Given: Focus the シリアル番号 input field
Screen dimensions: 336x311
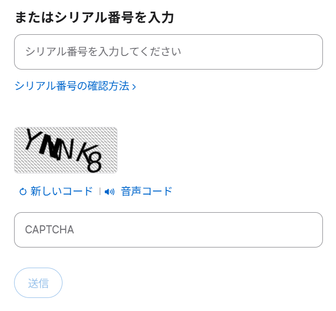Looking at the screenshot, I should point(168,52).
